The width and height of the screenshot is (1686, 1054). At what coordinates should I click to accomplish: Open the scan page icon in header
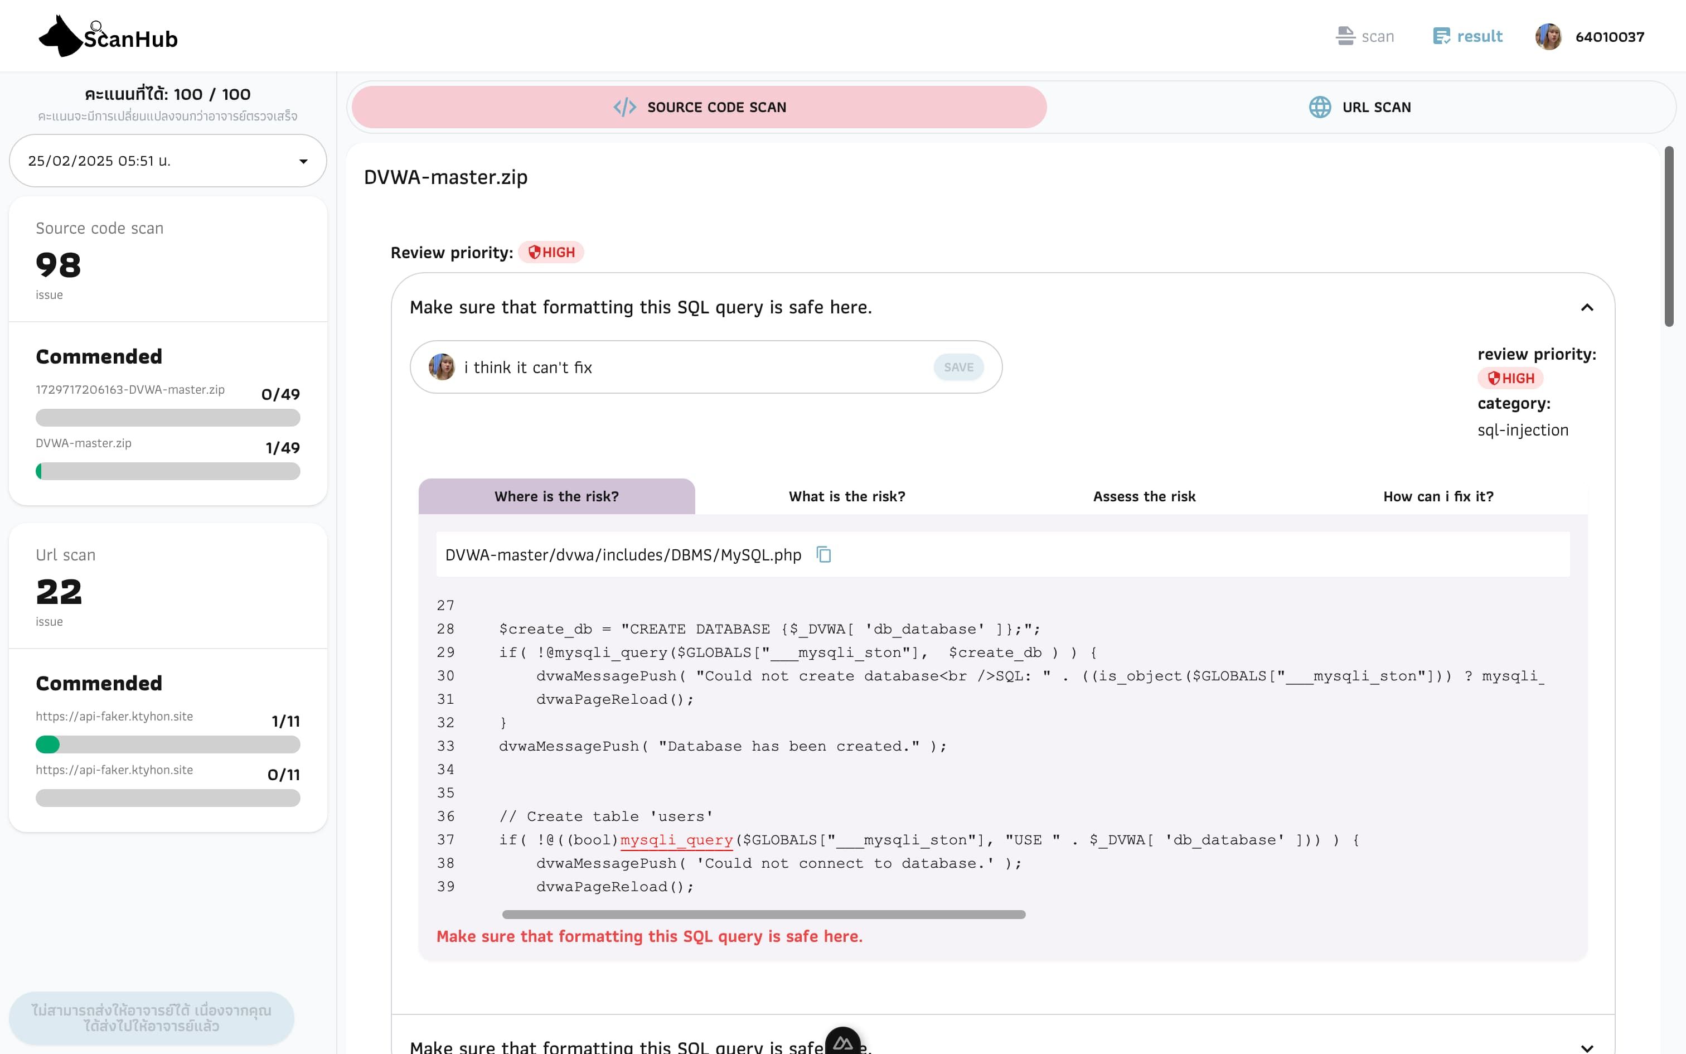pos(1345,36)
